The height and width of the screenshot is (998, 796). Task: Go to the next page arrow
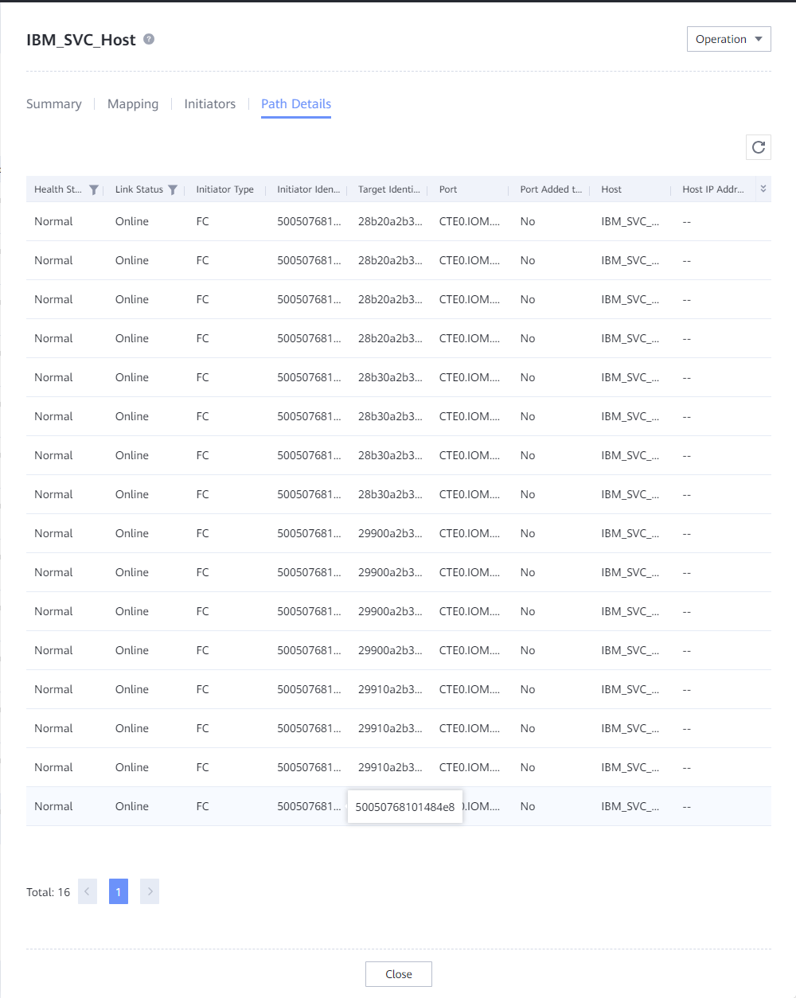[150, 891]
